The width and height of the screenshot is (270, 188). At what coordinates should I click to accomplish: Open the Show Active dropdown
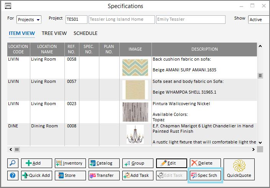pyautogui.click(x=258, y=20)
